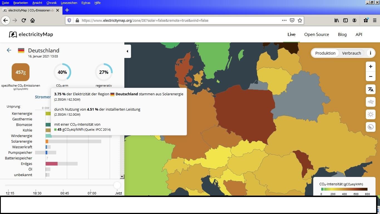Open the Open Source page link
380x214 pixels.
317,34
